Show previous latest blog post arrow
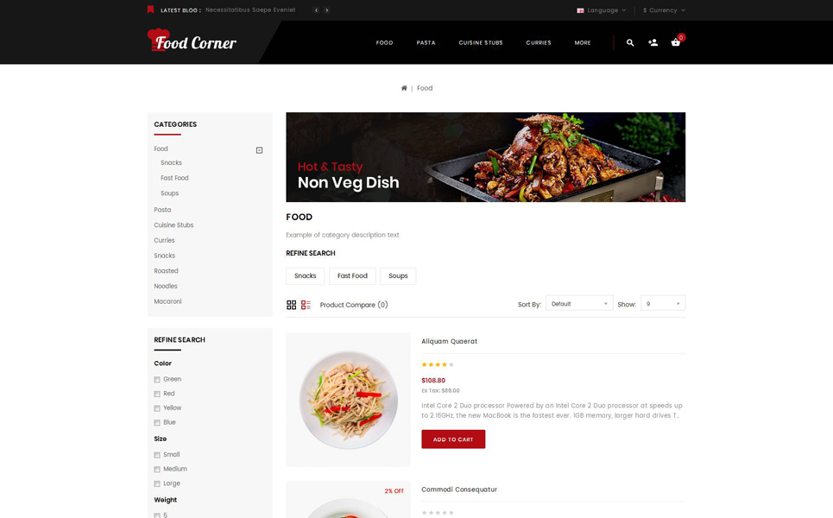This screenshot has height=518, width=833. (316, 10)
